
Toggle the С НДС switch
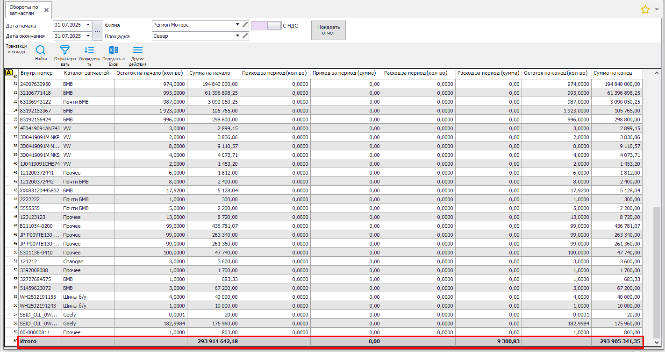266,26
